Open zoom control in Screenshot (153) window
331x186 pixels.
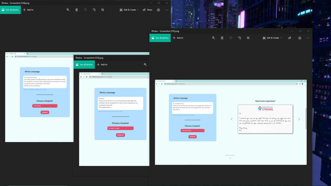[x=145, y=65]
